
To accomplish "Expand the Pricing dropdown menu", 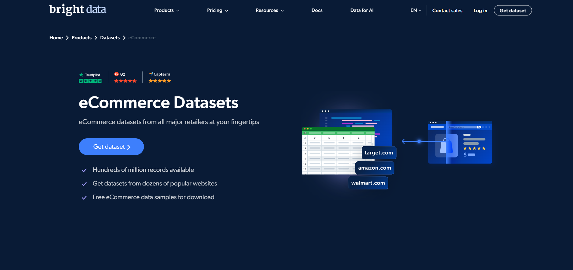I will pos(217,10).
